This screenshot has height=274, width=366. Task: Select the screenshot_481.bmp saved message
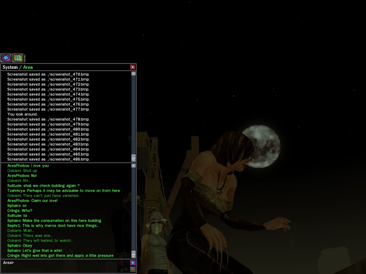click(48, 134)
